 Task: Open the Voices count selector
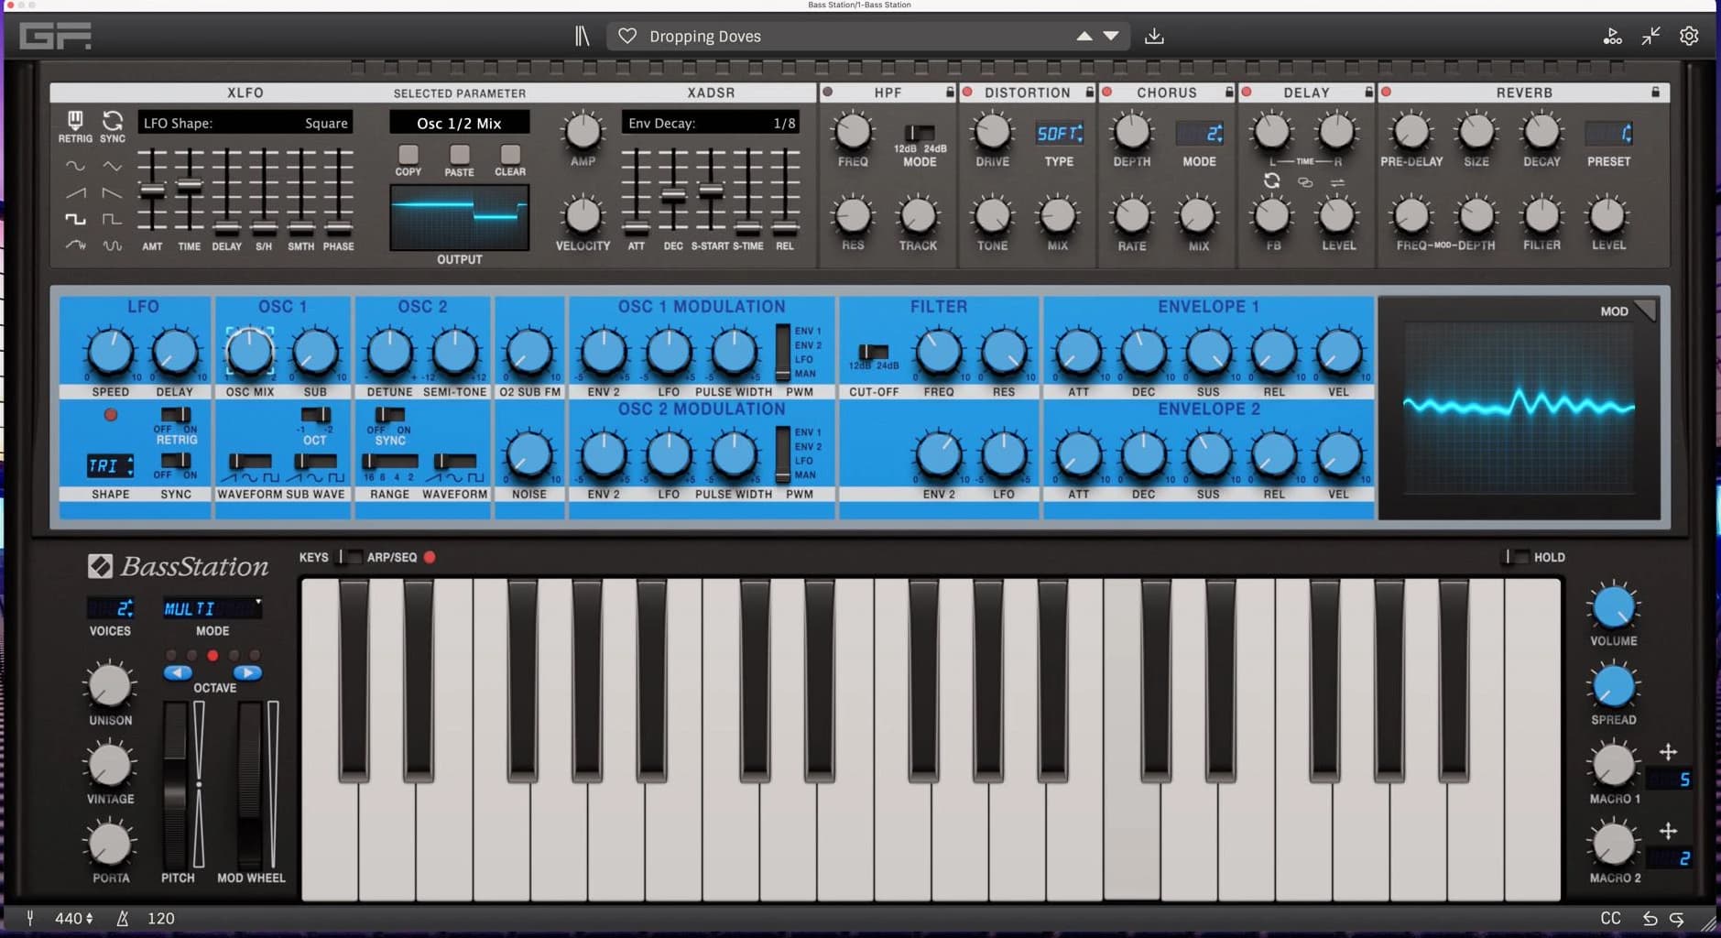pos(111,608)
